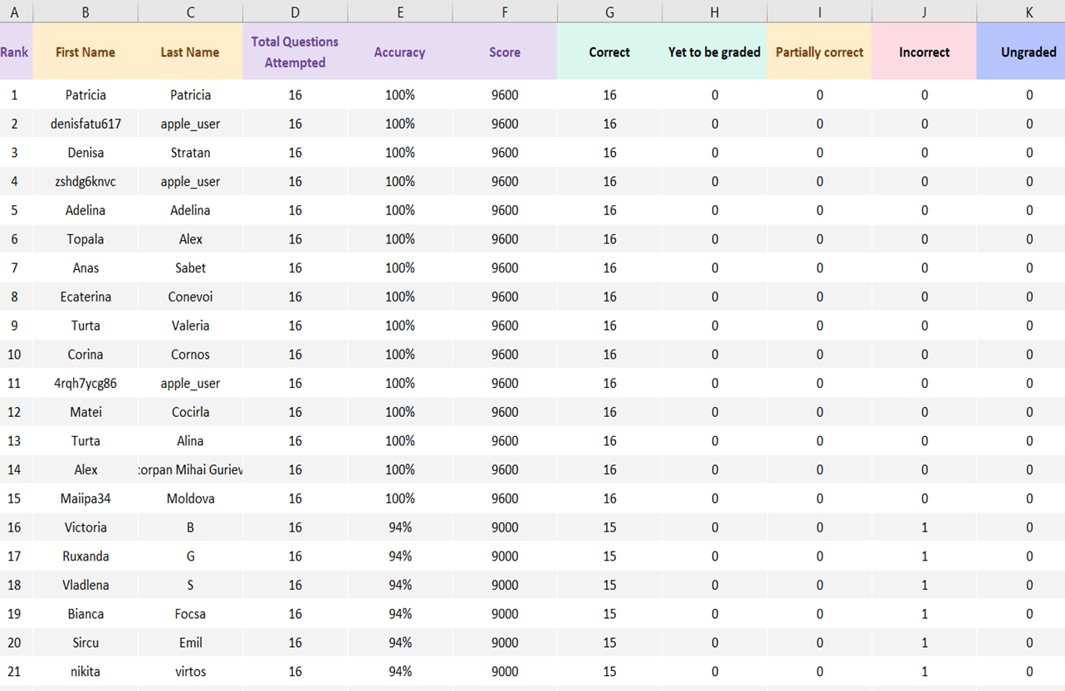Select the First Name header cell
This screenshot has width=1065, height=691.
coord(85,52)
